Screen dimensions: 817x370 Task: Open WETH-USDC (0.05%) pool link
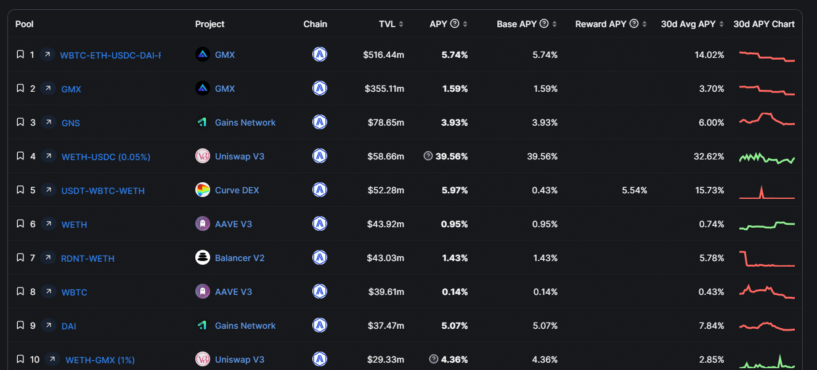[106, 157]
